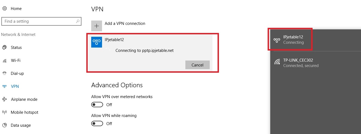Click the Home gear icon

(x=4, y=8)
